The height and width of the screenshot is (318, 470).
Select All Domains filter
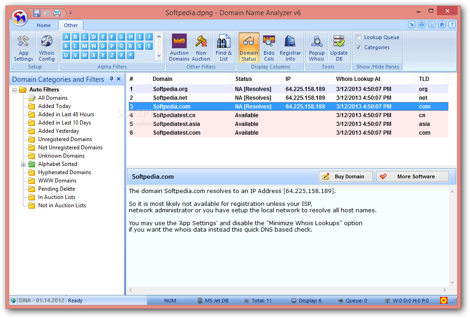point(53,98)
